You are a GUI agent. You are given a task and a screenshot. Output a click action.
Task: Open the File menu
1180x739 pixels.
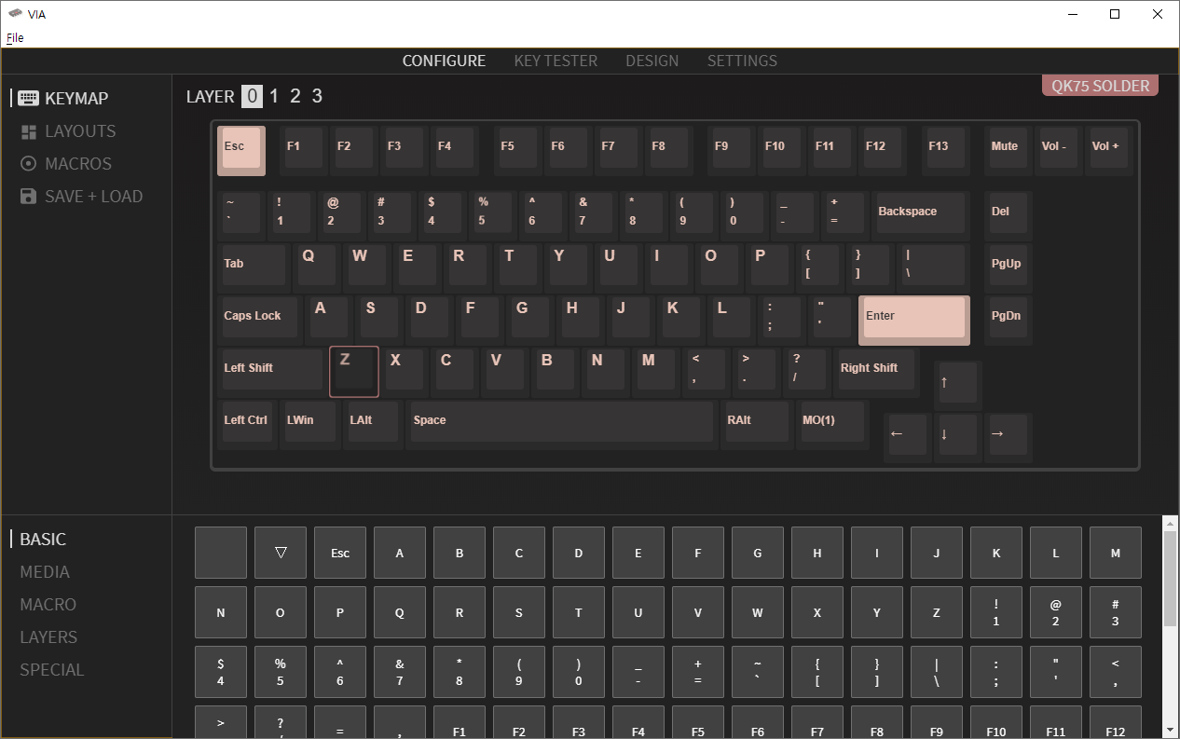pos(15,38)
